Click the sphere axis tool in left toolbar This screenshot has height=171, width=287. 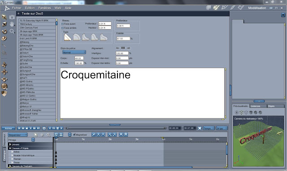tap(4, 86)
